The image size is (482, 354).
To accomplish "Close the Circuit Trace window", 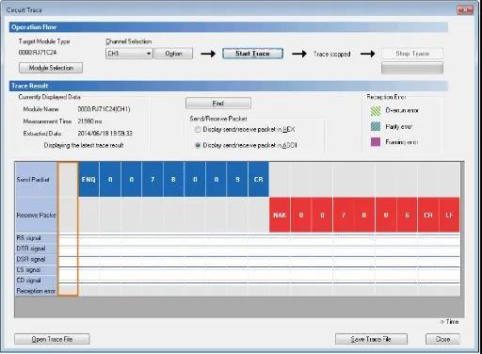I will 465,10.
